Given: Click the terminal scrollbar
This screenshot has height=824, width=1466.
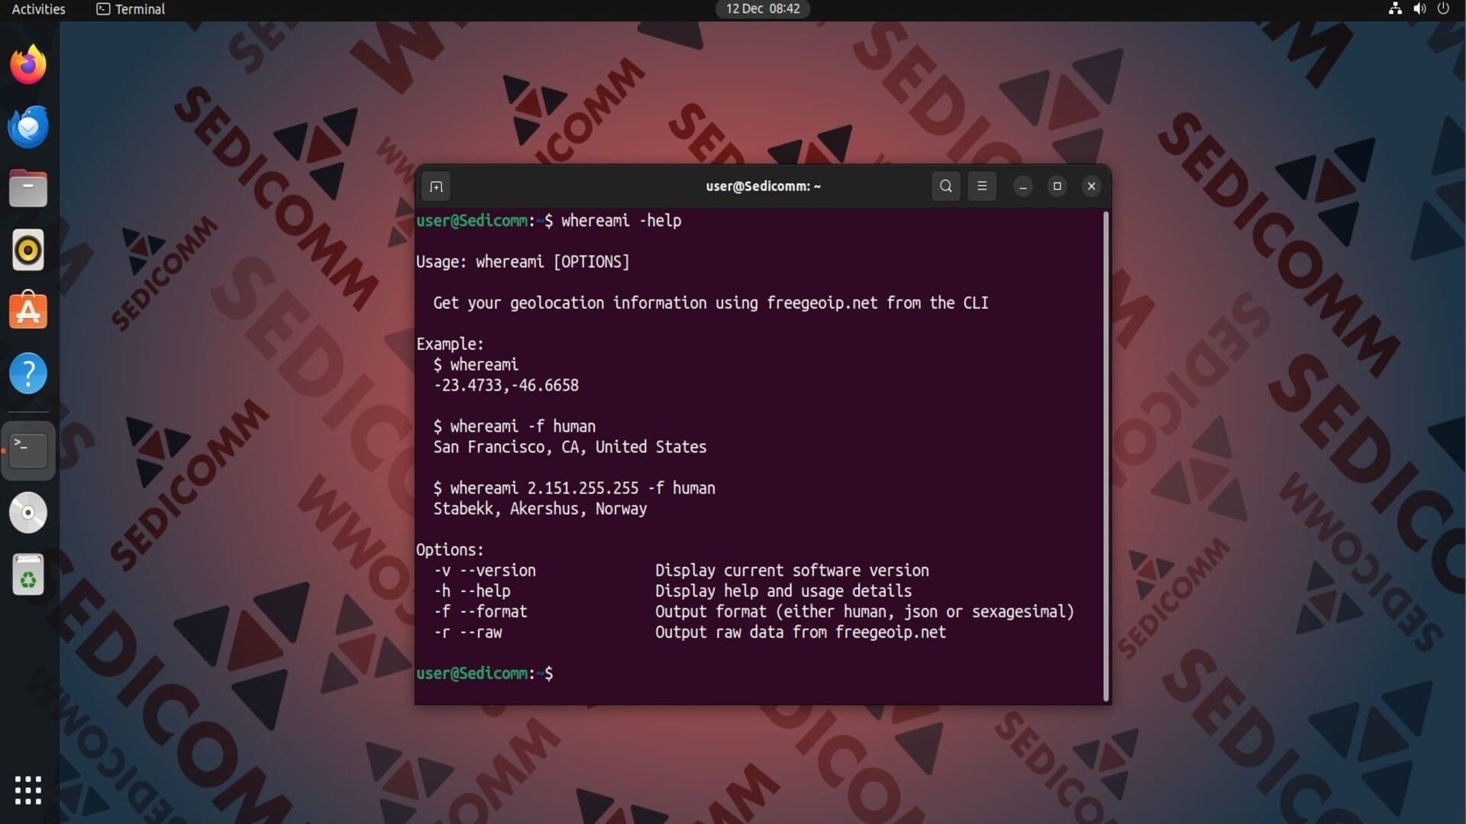Looking at the screenshot, I should (1106, 456).
